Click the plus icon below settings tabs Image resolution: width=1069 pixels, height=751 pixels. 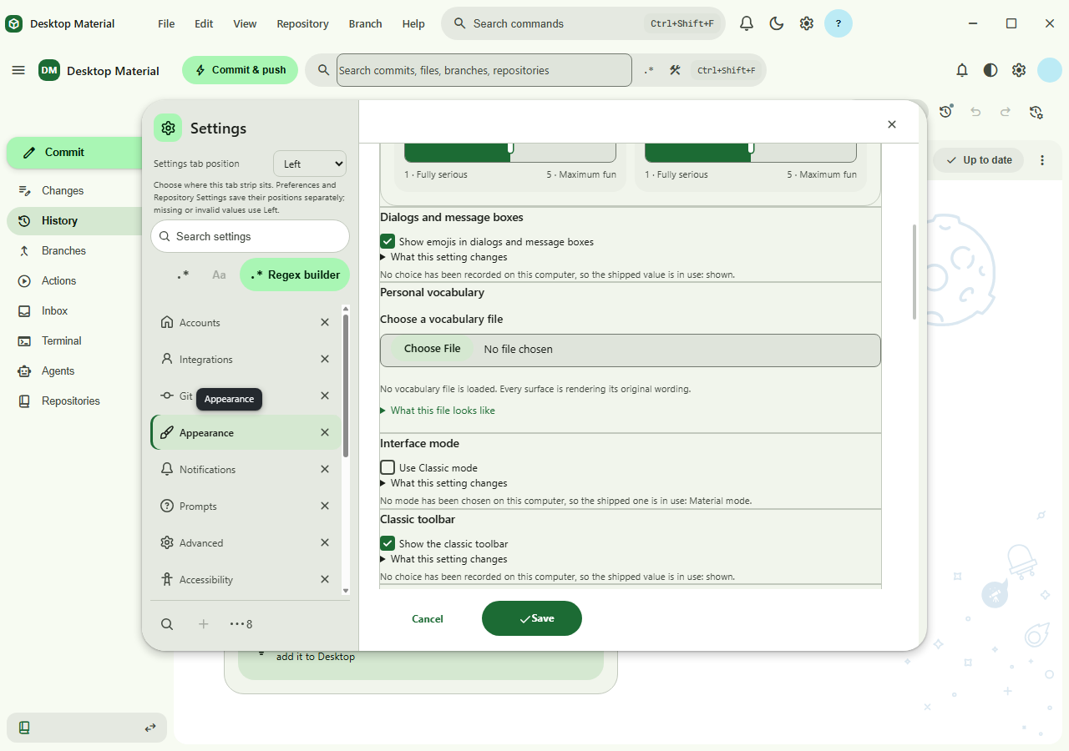click(203, 624)
